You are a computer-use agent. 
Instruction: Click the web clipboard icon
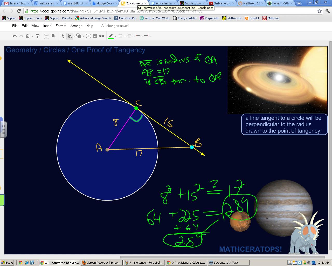(28, 36)
